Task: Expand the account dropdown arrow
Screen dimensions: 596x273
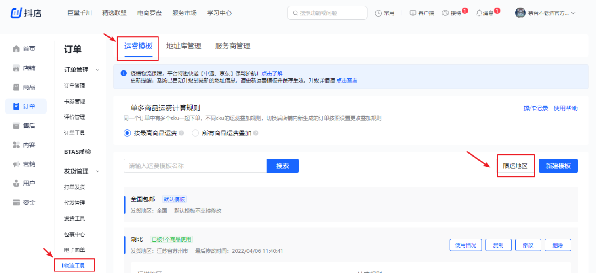Action: [573, 13]
